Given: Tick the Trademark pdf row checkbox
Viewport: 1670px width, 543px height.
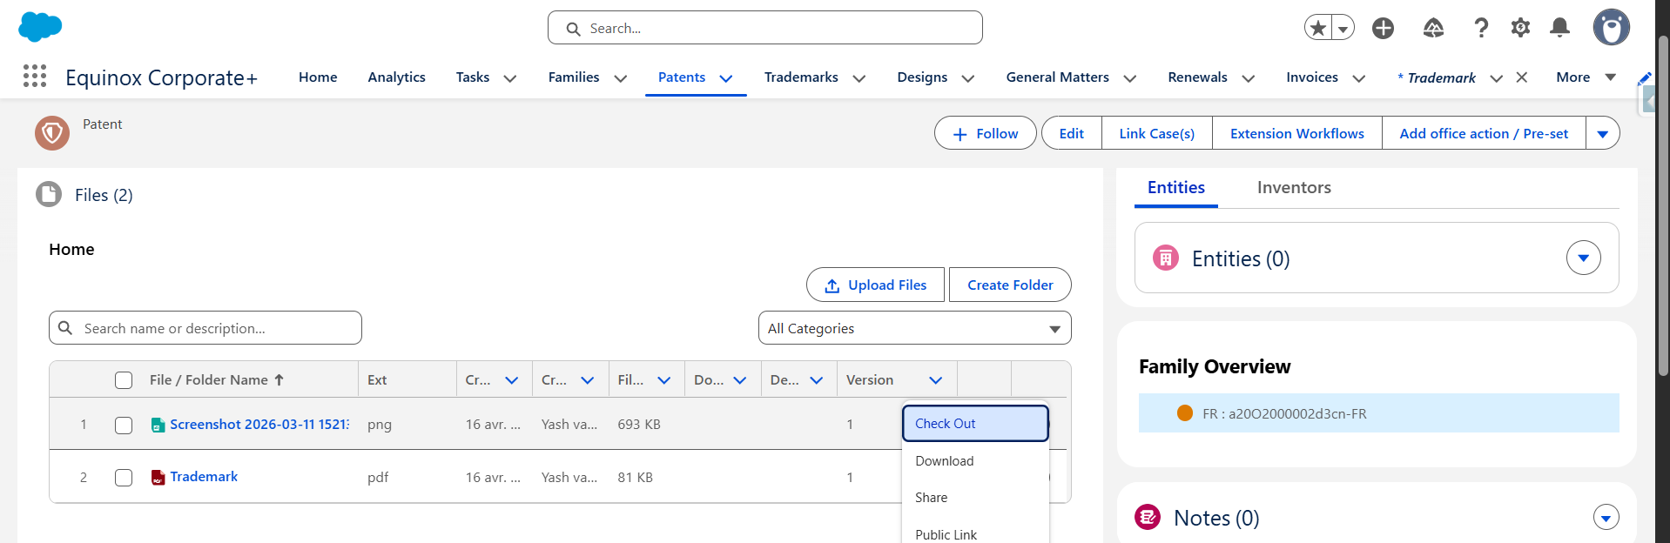Looking at the screenshot, I should [x=124, y=478].
